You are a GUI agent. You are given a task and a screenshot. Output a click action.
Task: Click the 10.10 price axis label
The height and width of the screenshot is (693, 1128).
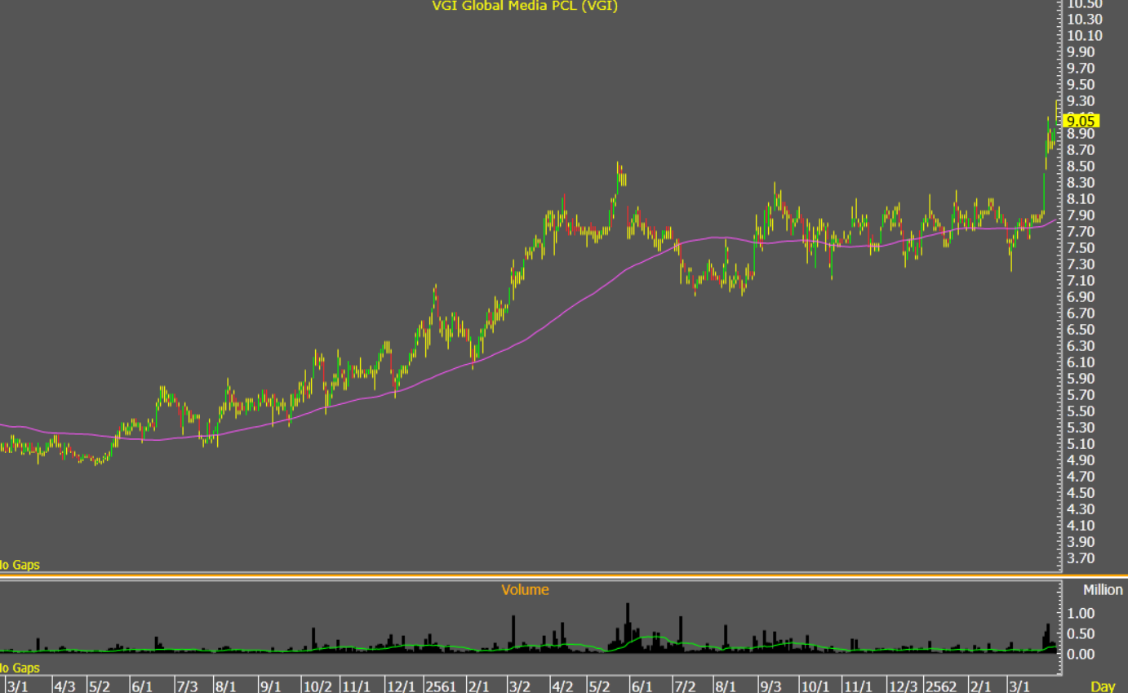point(1083,35)
